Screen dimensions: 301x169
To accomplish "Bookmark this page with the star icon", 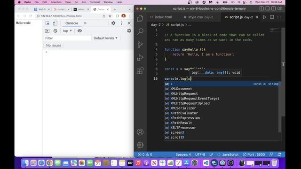I will 110,16.
